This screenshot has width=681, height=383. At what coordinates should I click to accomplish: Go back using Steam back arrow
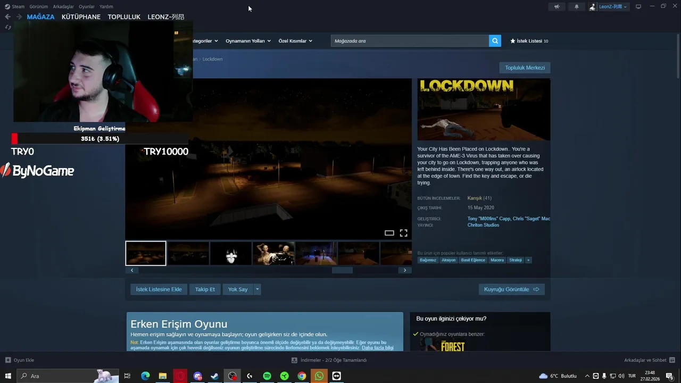pyautogui.click(x=7, y=16)
